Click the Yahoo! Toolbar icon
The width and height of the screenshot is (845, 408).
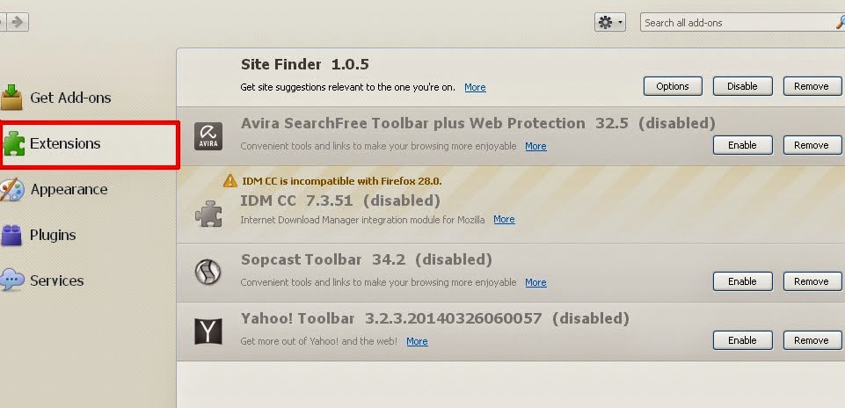click(208, 331)
